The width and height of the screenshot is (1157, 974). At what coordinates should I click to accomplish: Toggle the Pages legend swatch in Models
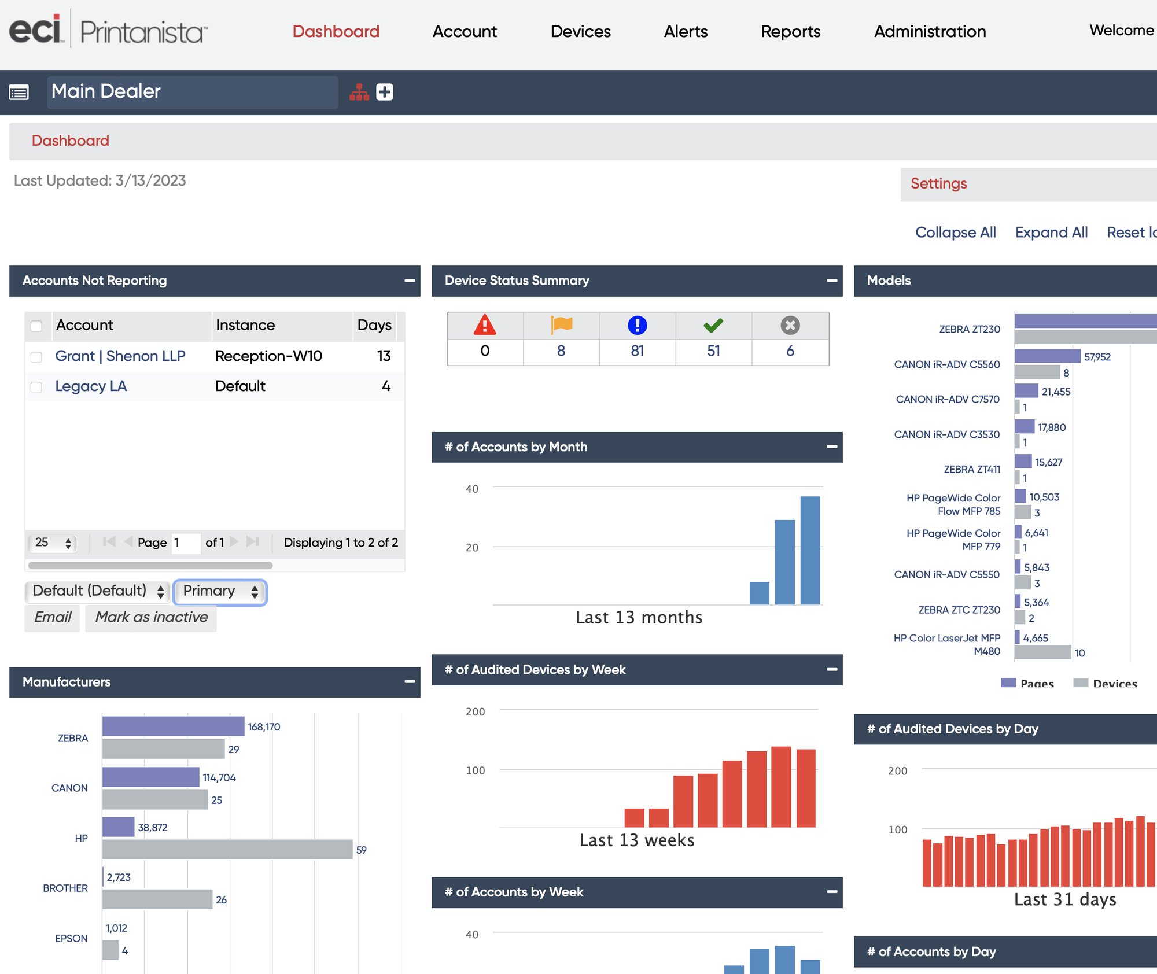coord(1008,683)
